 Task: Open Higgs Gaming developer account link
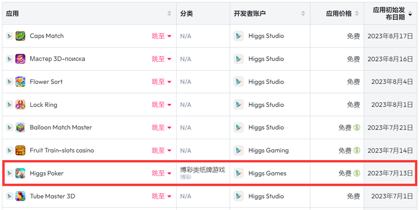269,151
